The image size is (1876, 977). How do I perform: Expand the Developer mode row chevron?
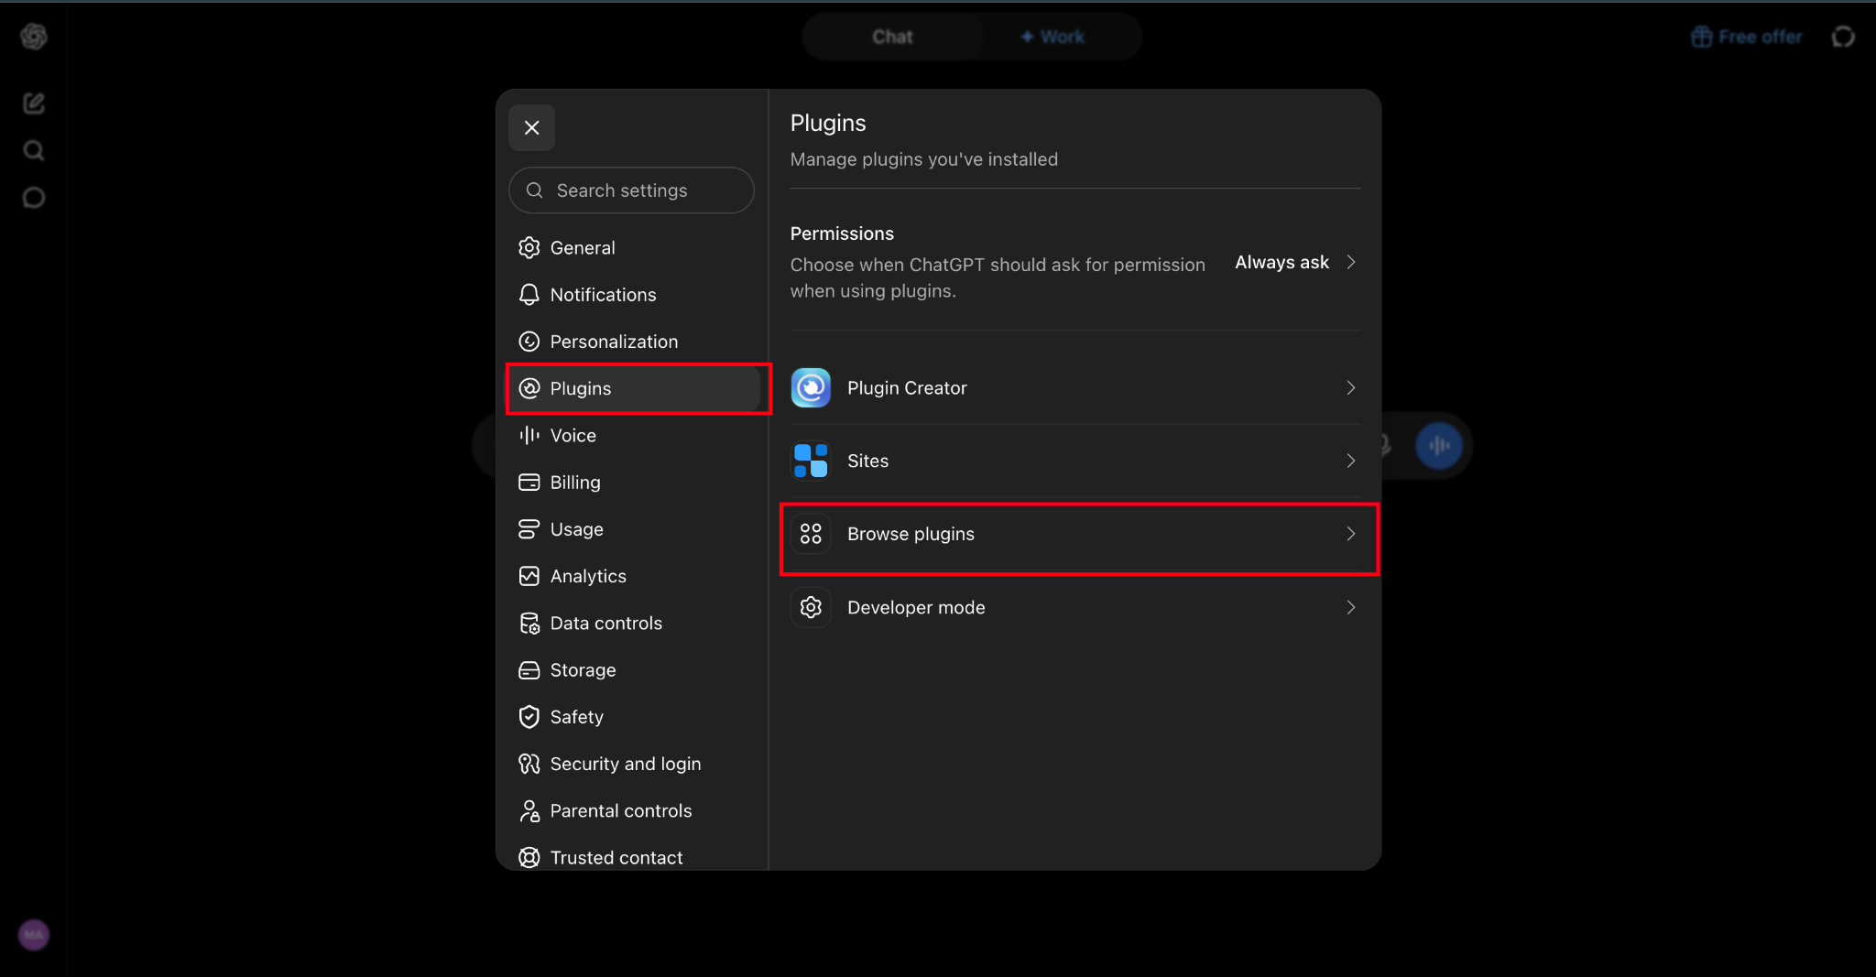[x=1350, y=607]
